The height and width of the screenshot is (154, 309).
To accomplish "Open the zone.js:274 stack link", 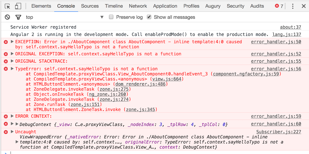I will (x=114, y=99).
